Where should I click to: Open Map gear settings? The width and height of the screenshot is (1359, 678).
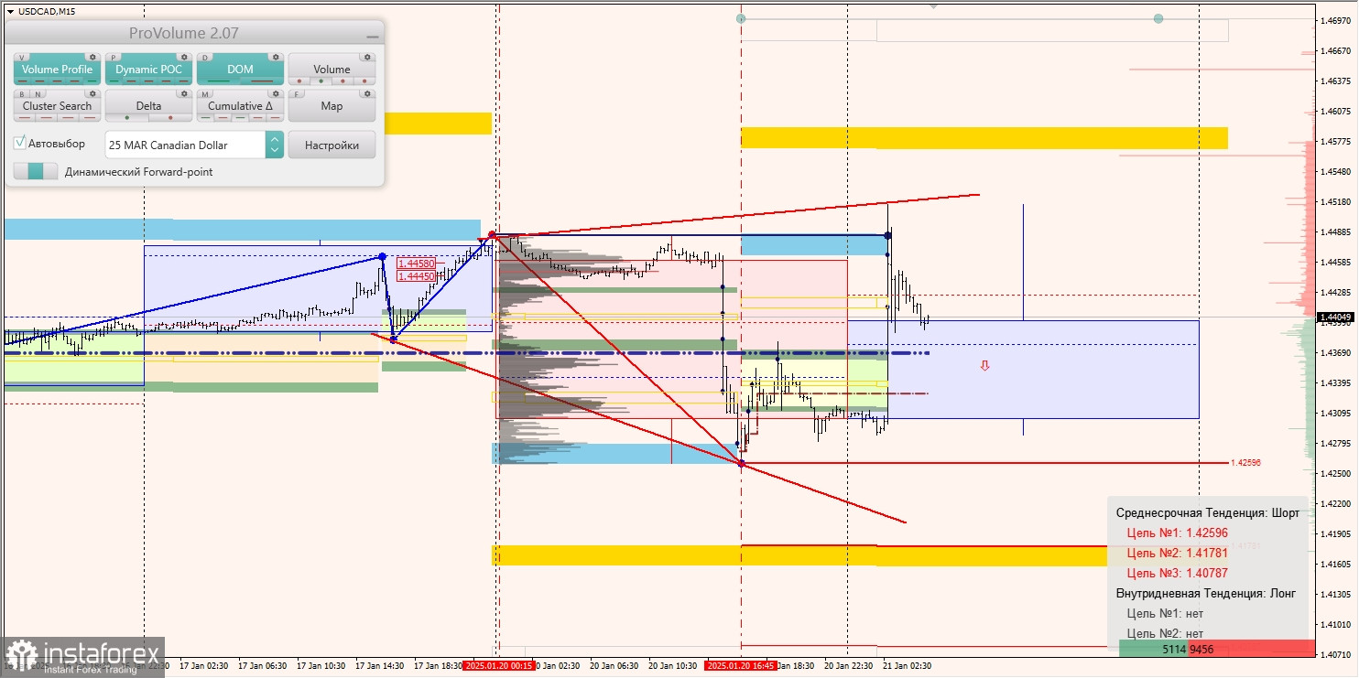[x=367, y=93]
